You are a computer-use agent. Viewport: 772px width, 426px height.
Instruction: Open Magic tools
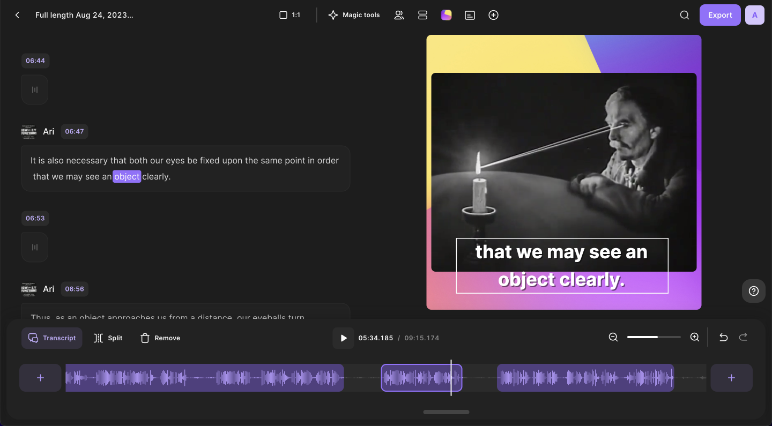click(x=354, y=15)
